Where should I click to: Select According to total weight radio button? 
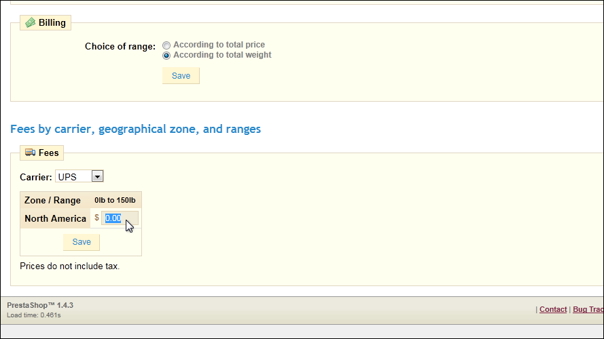pyautogui.click(x=166, y=56)
